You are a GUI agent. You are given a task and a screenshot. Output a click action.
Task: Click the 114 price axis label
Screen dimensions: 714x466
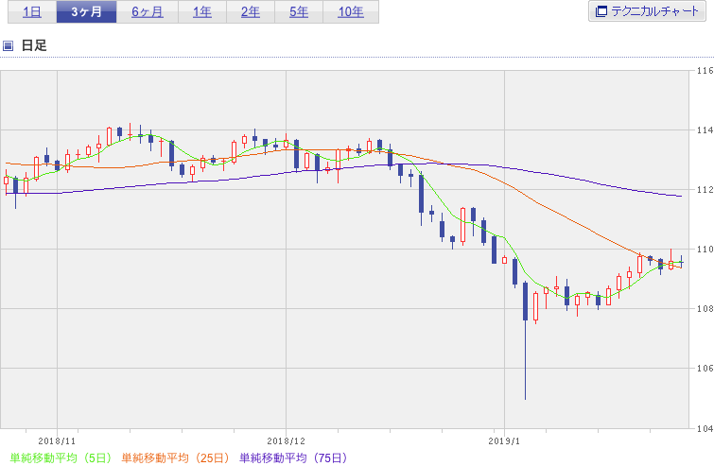pyautogui.click(x=705, y=130)
